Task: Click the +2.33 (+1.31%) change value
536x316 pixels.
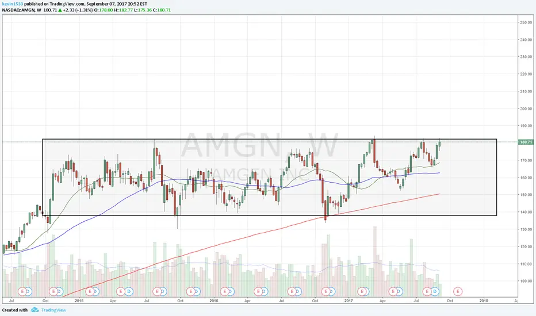Action: pos(78,10)
